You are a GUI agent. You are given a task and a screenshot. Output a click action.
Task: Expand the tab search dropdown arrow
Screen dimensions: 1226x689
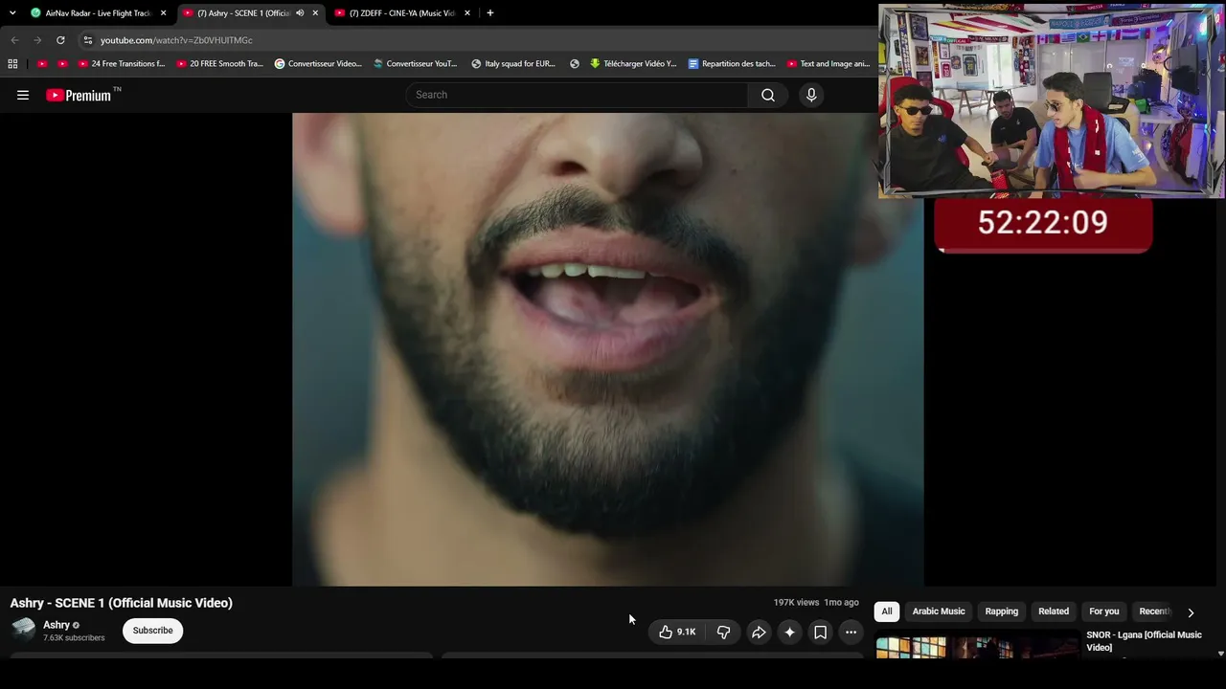tap(12, 13)
